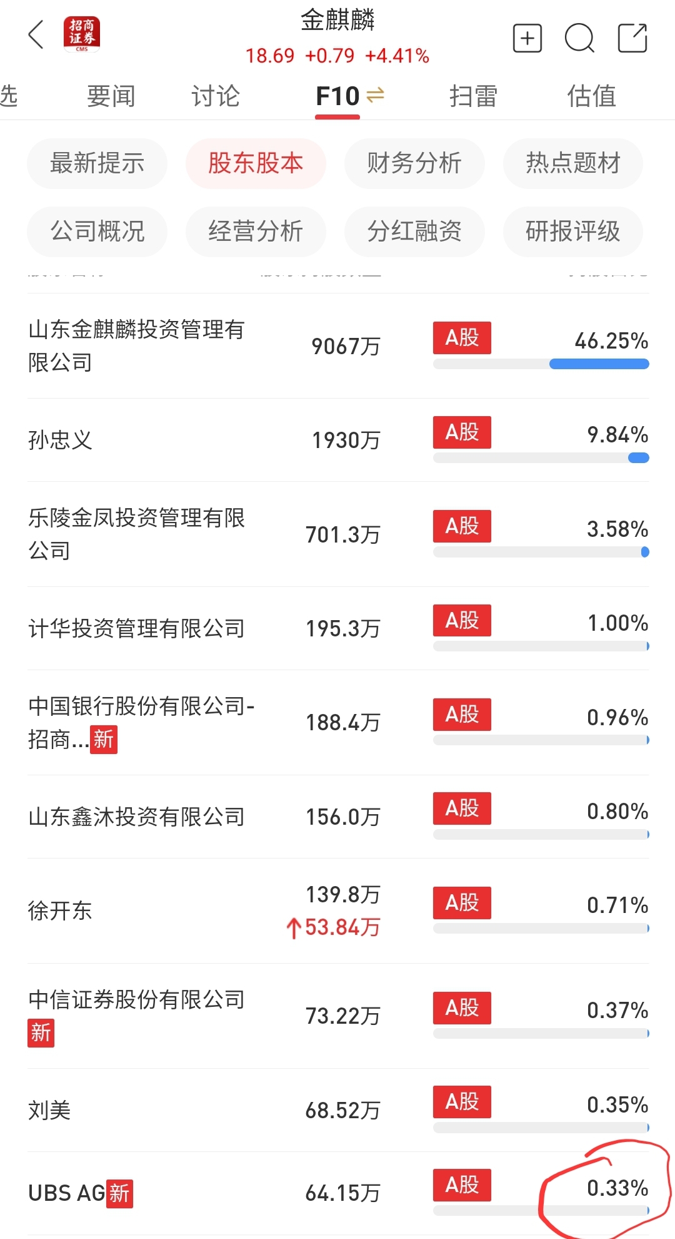This screenshot has width=675, height=1239.
Task: Tap A股 badge for 孙忠义
Action: pos(462,432)
